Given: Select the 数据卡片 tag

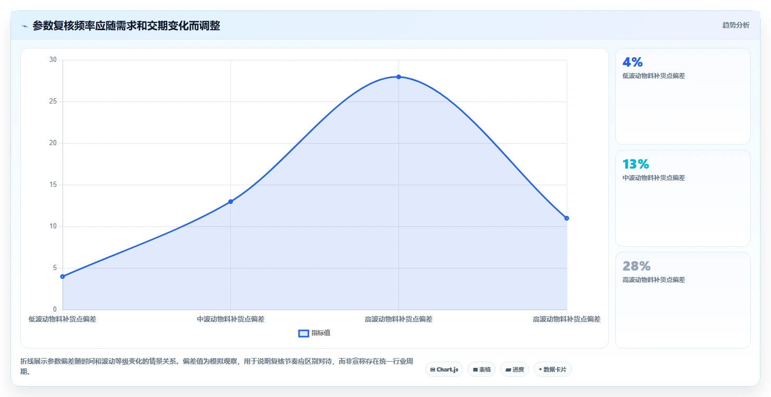Looking at the screenshot, I should pos(553,369).
